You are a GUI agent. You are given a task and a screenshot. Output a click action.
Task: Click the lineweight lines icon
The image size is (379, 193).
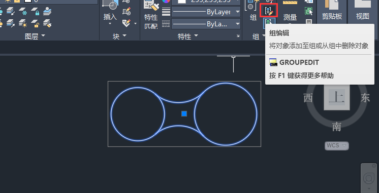click(x=166, y=12)
